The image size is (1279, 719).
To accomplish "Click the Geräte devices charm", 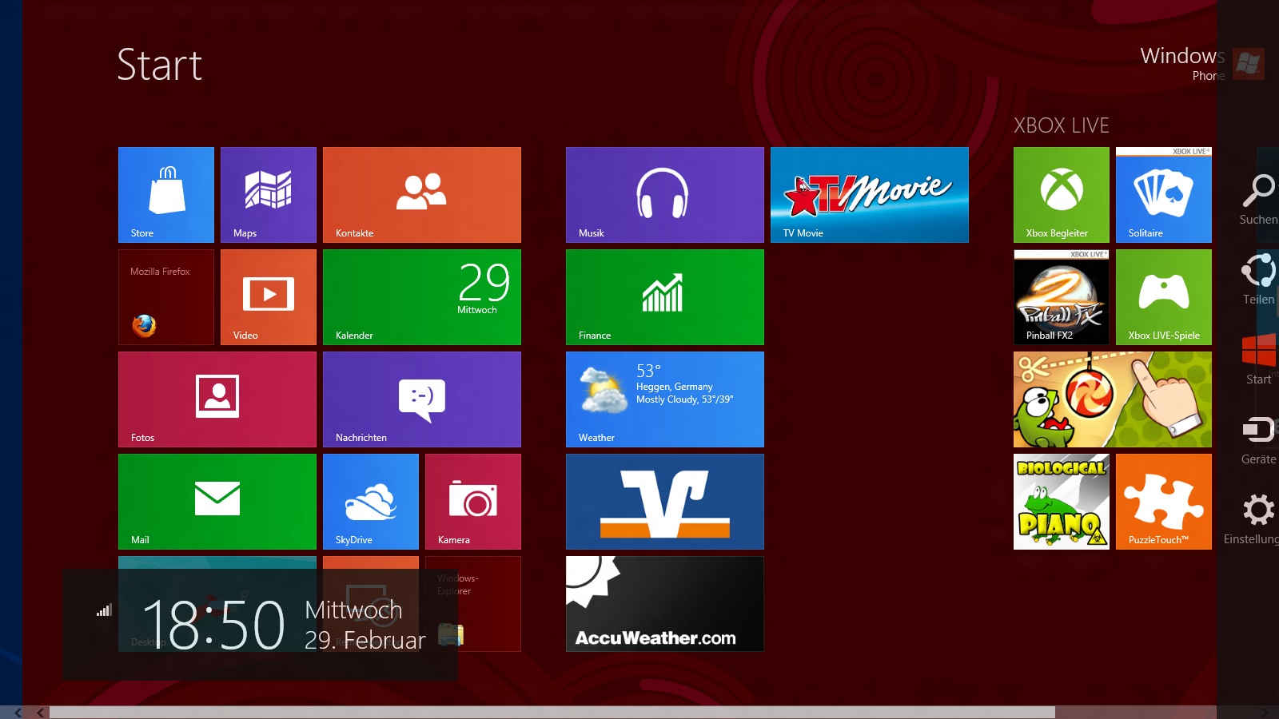I will [x=1258, y=439].
